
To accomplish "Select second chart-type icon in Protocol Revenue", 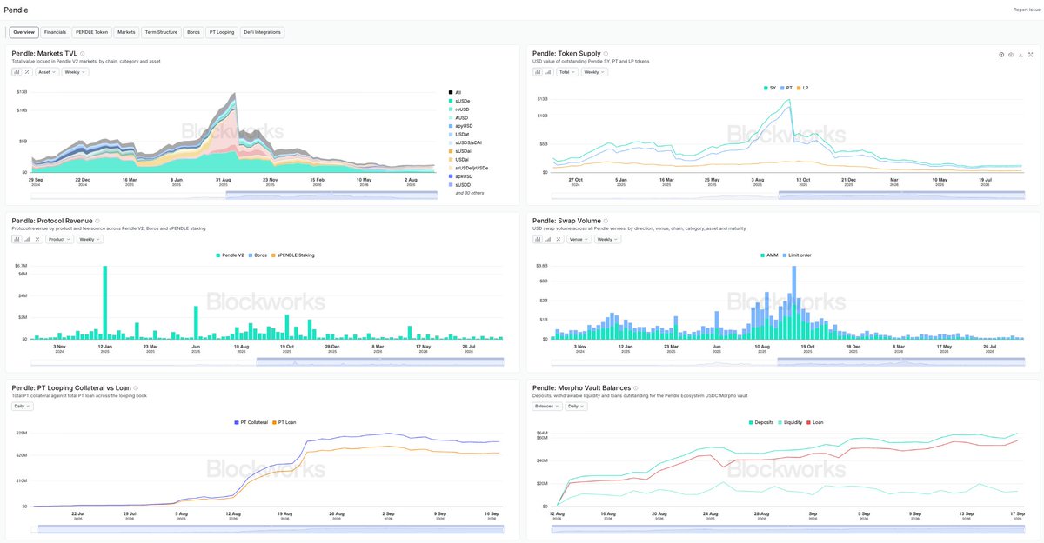I will click(x=27, y=239).
